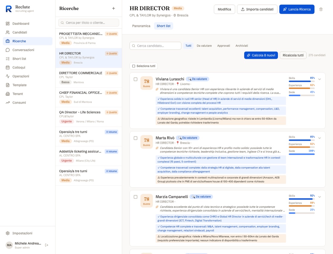Expand Viviana Luraschi's card chevron
This screenshot has width=333, height=254.
(319, 79)
